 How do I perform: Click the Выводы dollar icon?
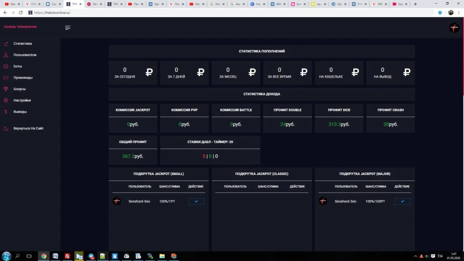pos(6,112)
